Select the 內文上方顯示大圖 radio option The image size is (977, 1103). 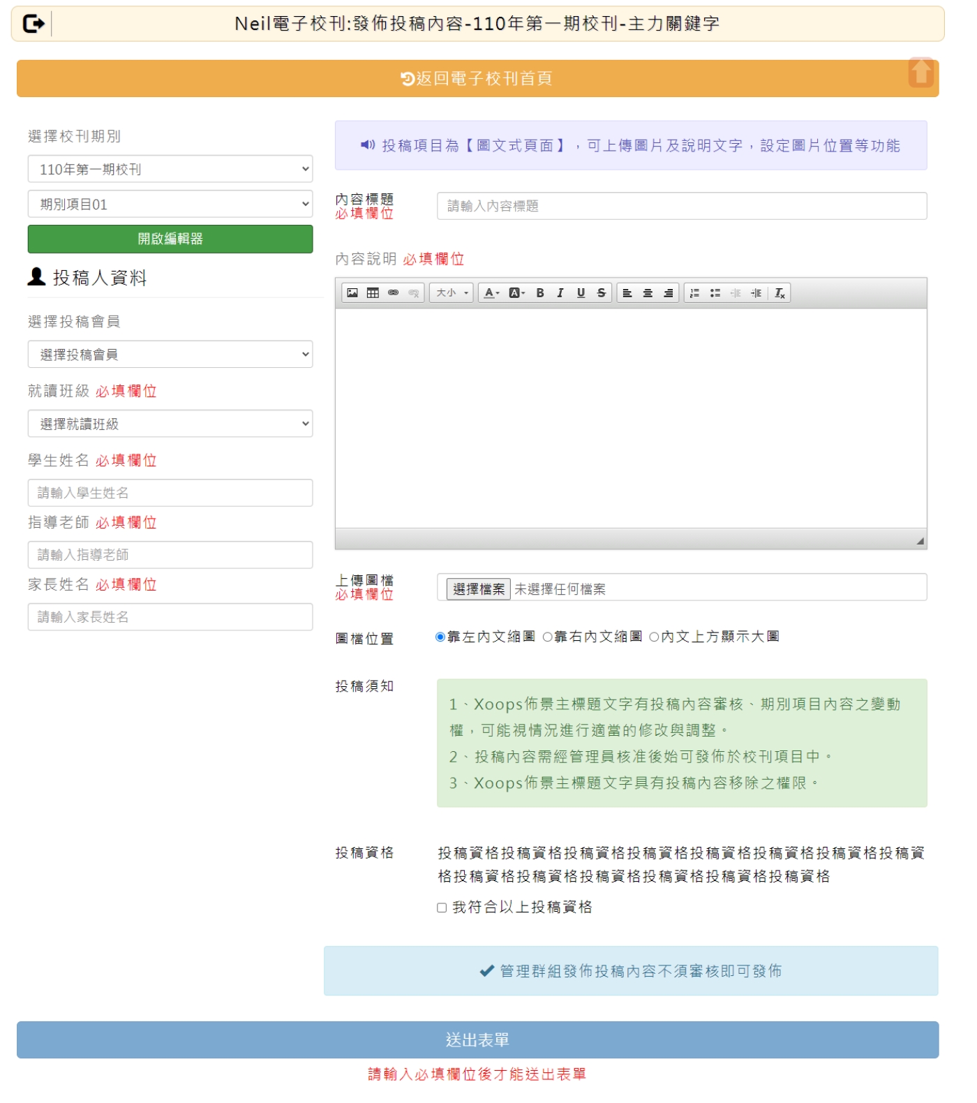[654, 637]
